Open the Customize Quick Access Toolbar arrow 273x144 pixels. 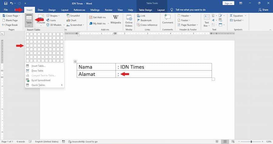pyautogui.click(x=25, y=3)
